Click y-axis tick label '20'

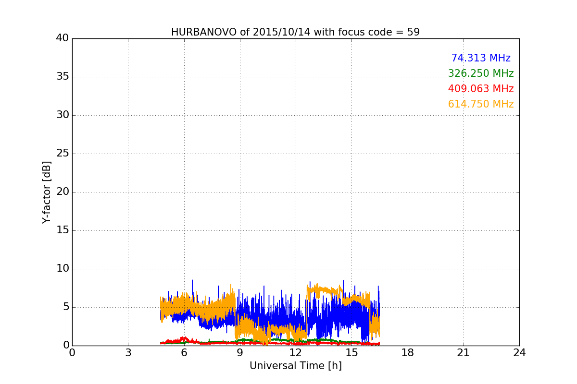point(63,192)
